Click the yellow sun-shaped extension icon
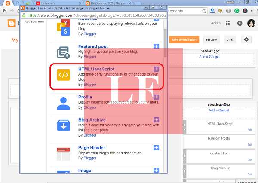The width and height of the screenshot is (258, 183). (220, 11)
